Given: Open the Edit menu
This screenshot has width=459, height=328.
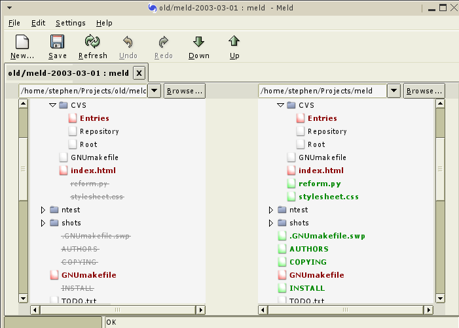Looking at the screenshot, I should coord(39,23).
